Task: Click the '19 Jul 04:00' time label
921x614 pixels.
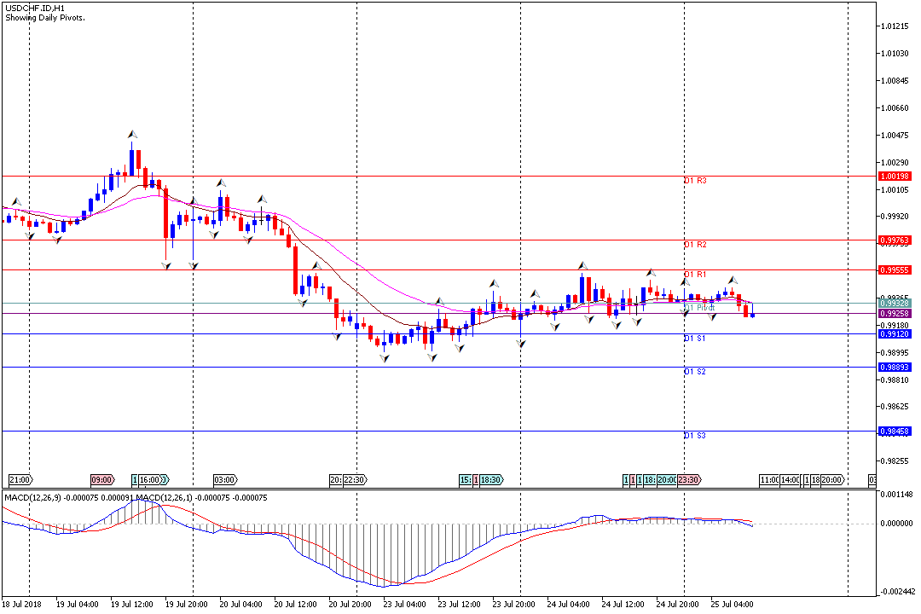Action: tap(77, 605)
